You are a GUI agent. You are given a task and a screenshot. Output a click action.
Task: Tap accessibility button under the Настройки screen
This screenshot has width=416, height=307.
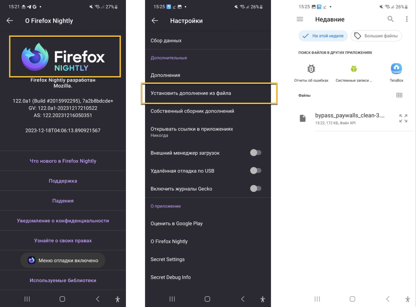point(263,299)
